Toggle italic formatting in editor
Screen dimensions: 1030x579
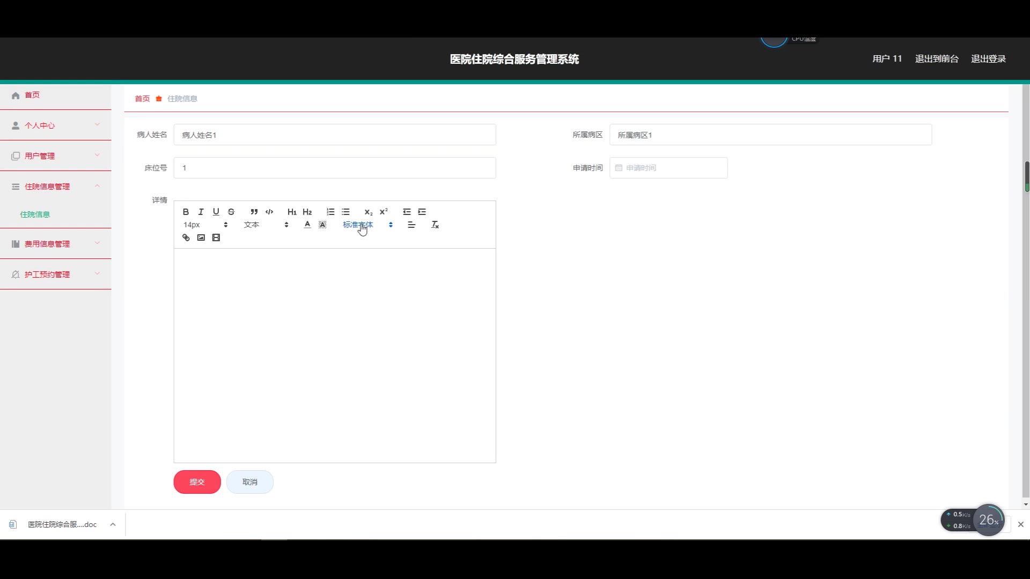pyautogui.click(x=201, y=212)
